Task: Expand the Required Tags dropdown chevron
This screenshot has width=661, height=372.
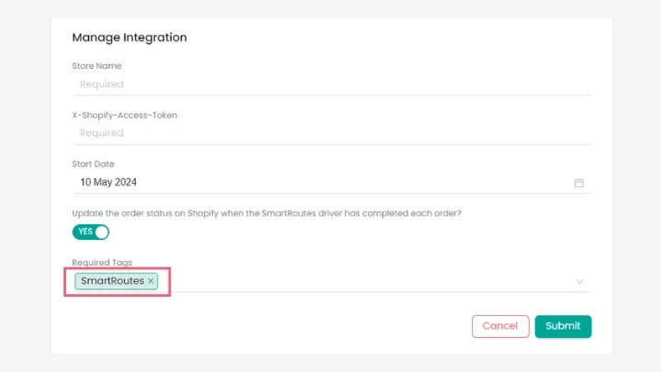Action: pyautogui.click(x=579, y=281)
